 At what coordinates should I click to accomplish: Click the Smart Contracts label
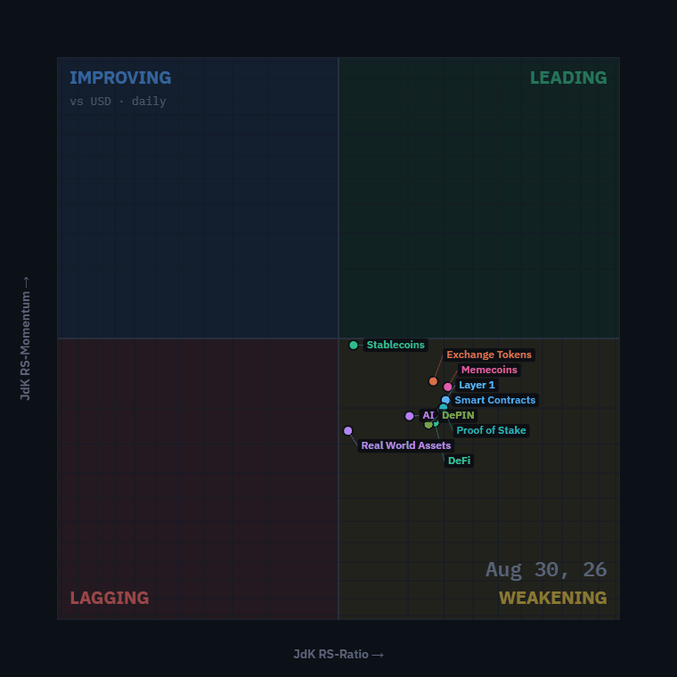pyautogui.click(x=494, y=400)
